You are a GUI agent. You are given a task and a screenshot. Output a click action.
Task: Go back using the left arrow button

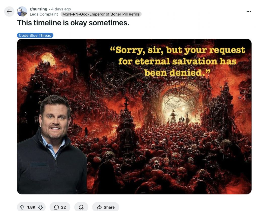click(x=9, y=12)
